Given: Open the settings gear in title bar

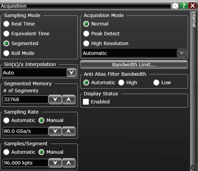Looking at the screenshot, I should click(x=175, y=5).
